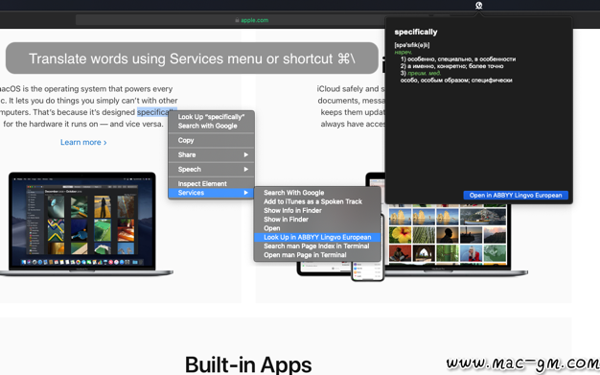Open the Services submenu
This screenshot has width=600, height=375.
211,193
